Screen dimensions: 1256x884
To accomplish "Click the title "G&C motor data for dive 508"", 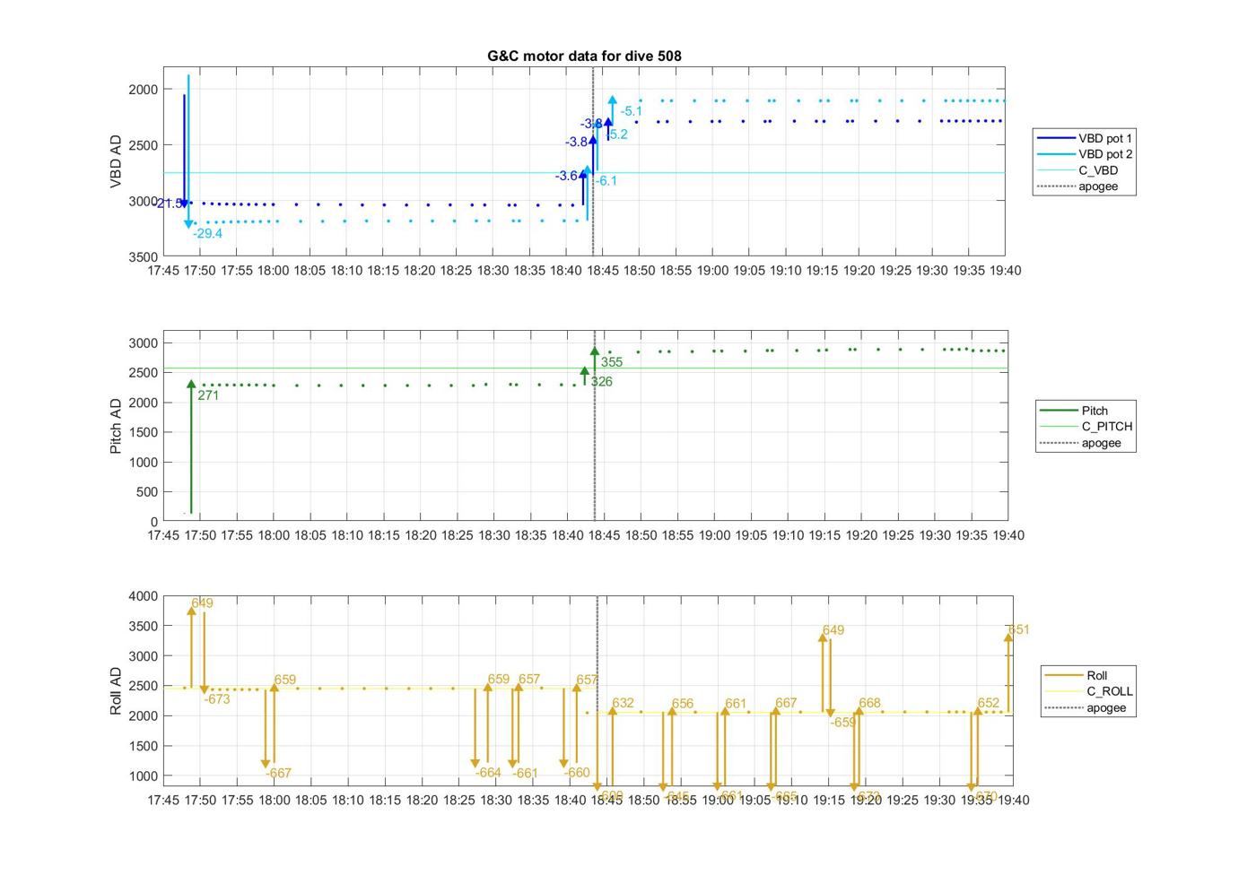I will coord(584,56).
